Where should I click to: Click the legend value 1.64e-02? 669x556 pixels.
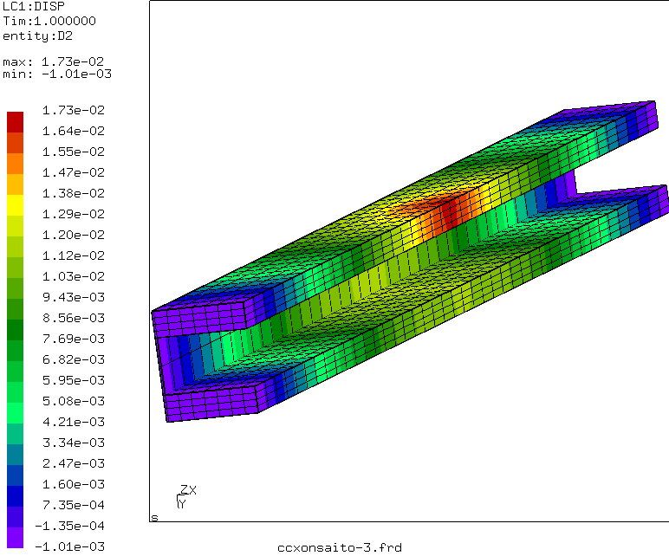point(74,131)
